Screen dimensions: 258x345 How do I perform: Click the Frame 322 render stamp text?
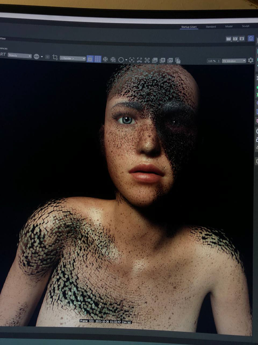[x=106, y=322]
